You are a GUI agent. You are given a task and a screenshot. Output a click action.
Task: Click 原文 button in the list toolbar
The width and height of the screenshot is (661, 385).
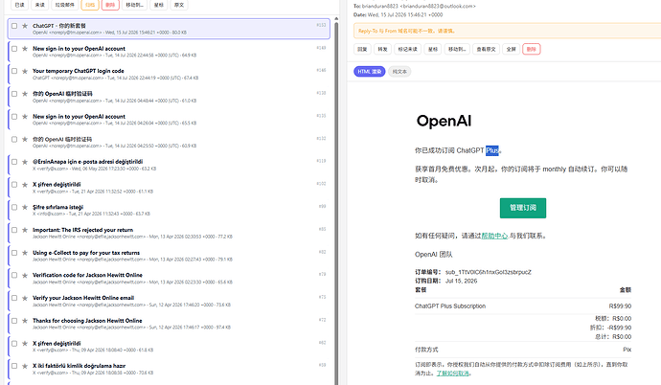(179, 5)
